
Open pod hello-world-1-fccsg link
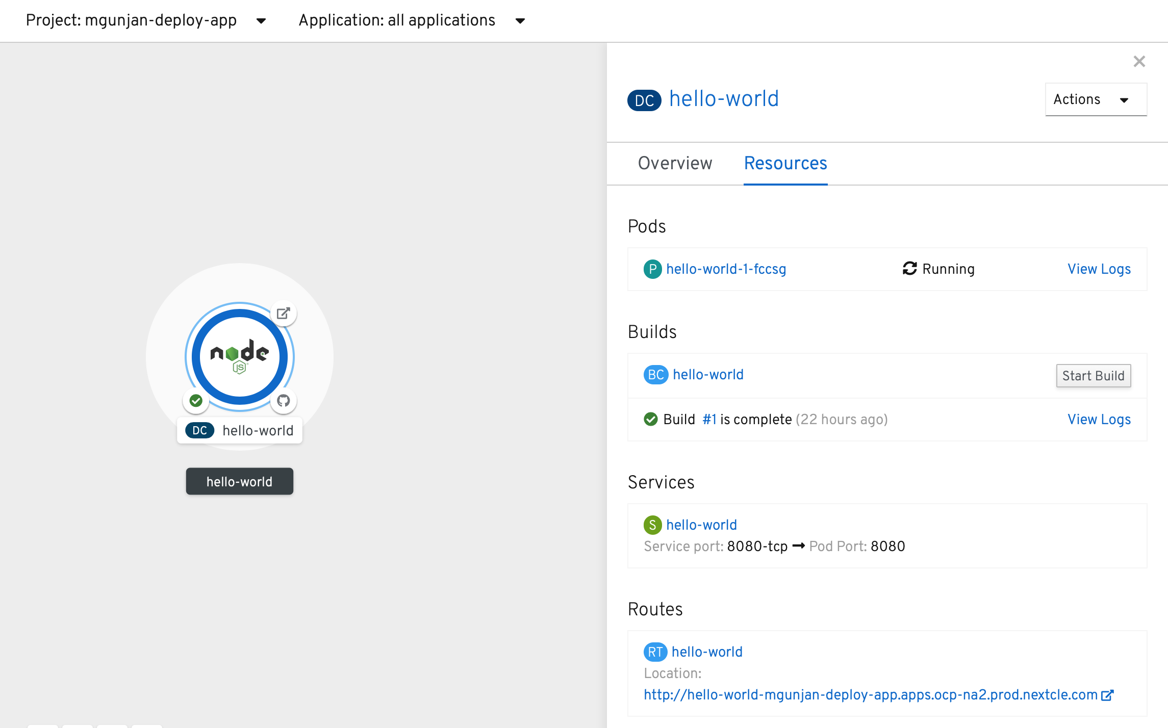coord(726,269)
